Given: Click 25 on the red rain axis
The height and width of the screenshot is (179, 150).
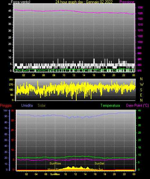Looking at the screenshot, I should pyautogui.click(x=13, y=120).
